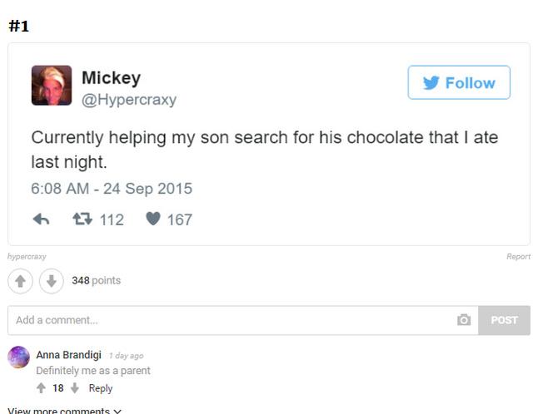Open Anna Brandigi's profile name
Viewport: 533px width, 414px height.
click(x=69, y=355)
